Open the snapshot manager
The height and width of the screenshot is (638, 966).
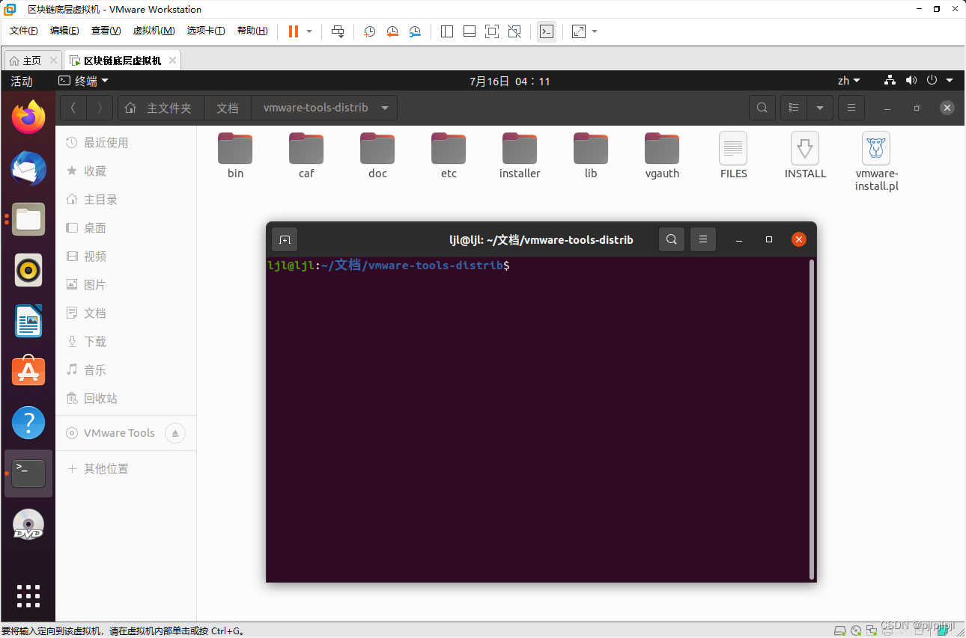tap(415, 31)
